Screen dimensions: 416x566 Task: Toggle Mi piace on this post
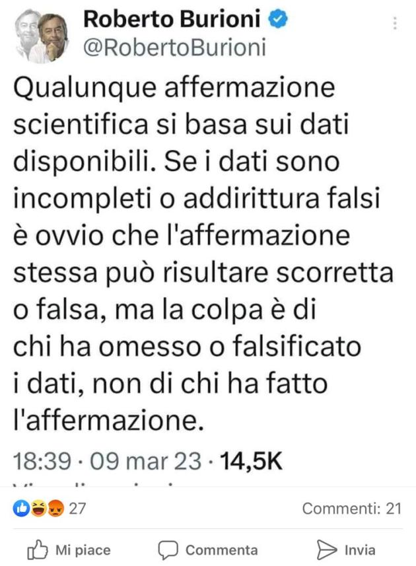(x=69, y=549)
